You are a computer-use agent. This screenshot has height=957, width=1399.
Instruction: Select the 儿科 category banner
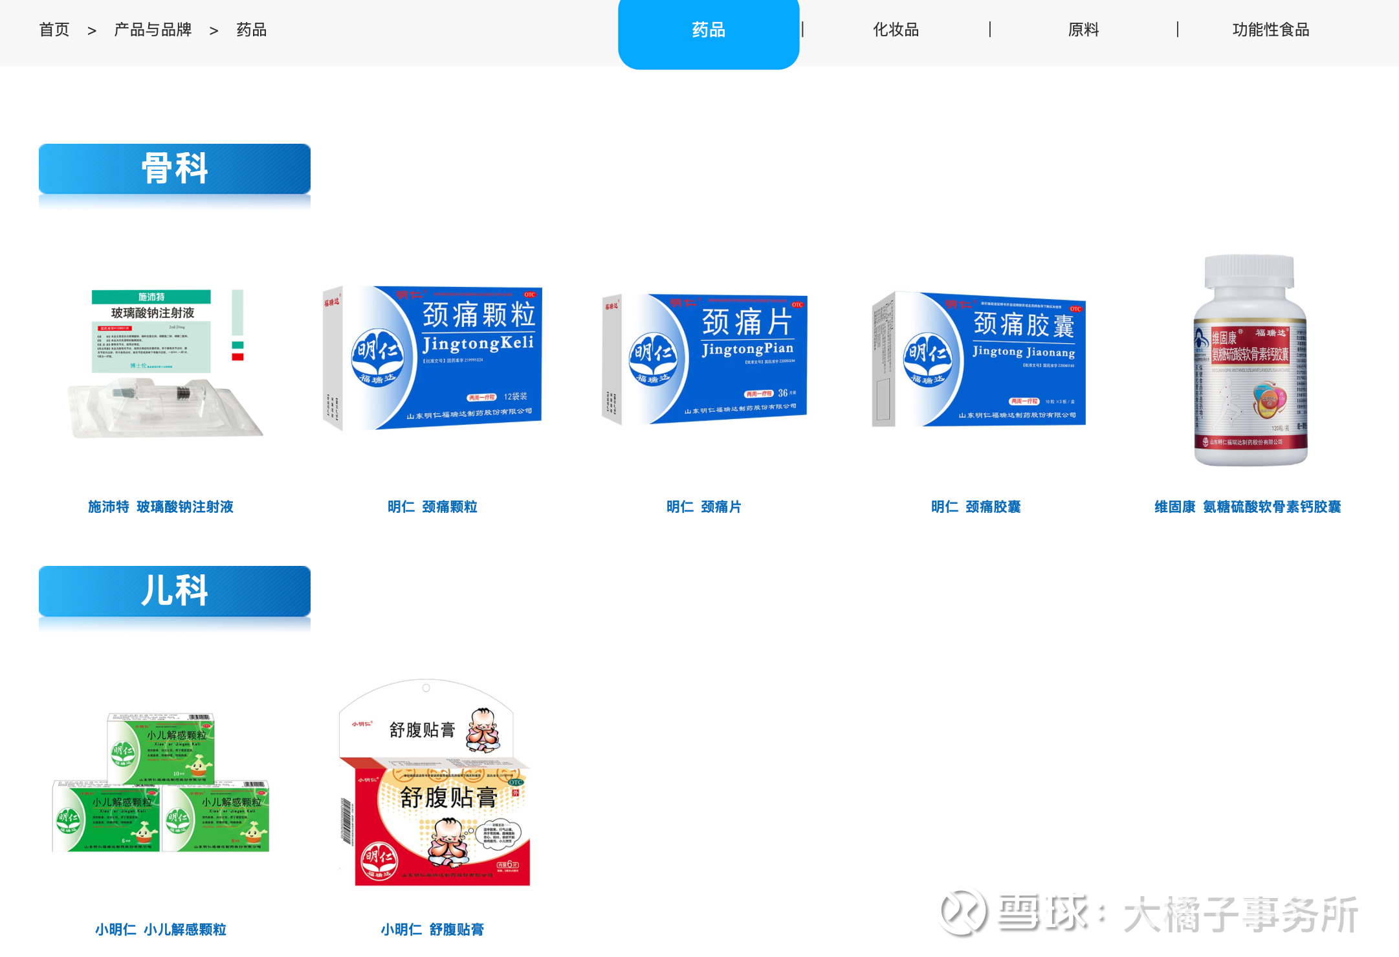click(x=175, y=591)
